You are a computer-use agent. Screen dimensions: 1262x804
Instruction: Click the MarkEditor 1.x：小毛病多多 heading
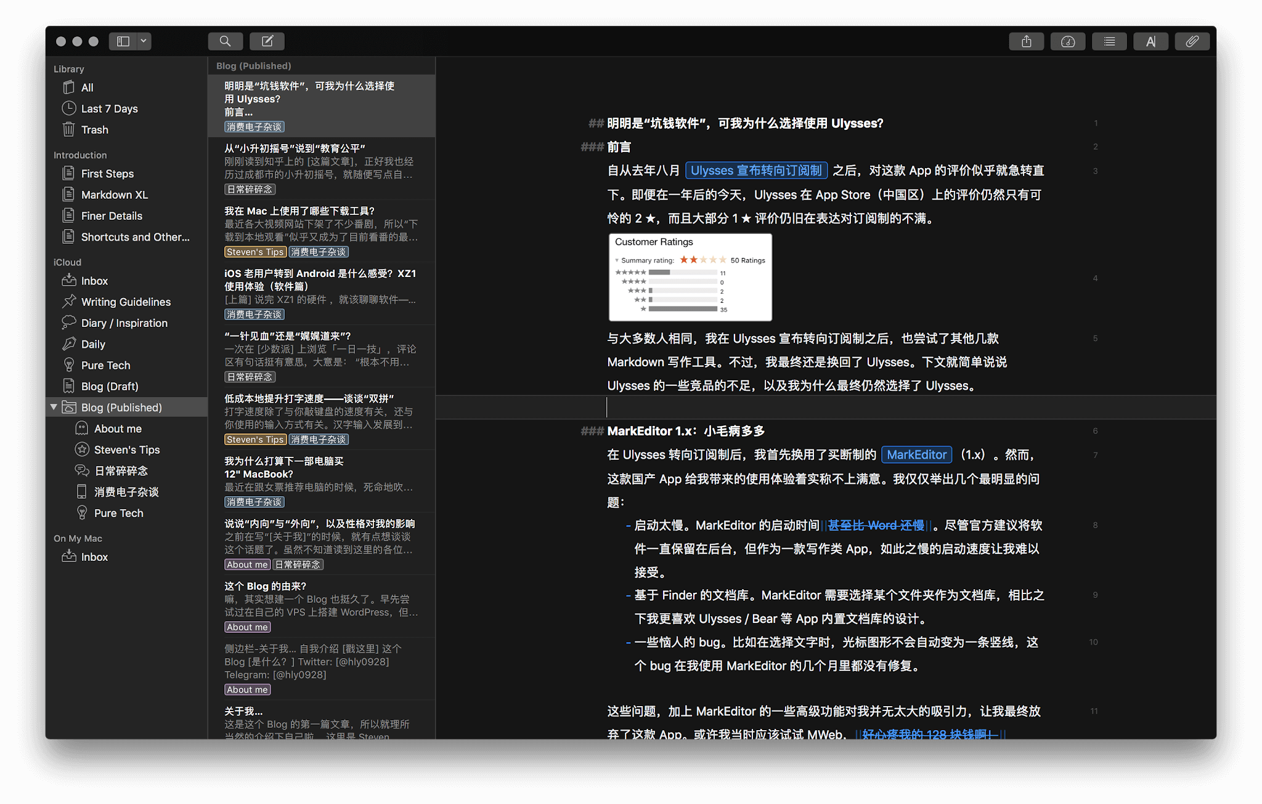coord(686,431)
